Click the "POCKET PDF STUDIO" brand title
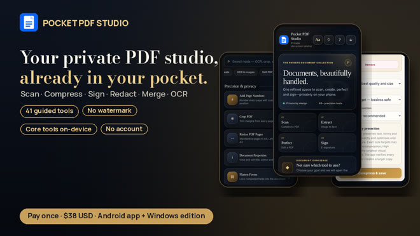420x236 pixels. point(86,23)
